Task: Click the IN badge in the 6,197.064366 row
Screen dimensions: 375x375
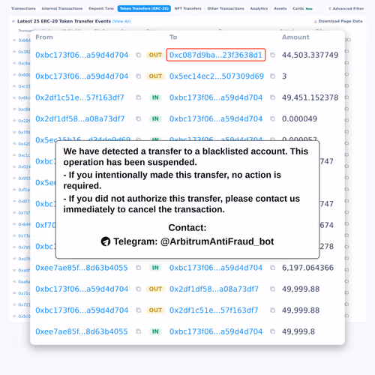Action: tap(155, 268)
